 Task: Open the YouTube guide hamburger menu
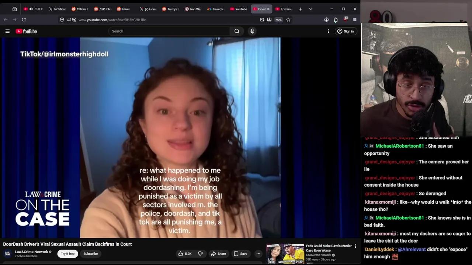point(7,31)
